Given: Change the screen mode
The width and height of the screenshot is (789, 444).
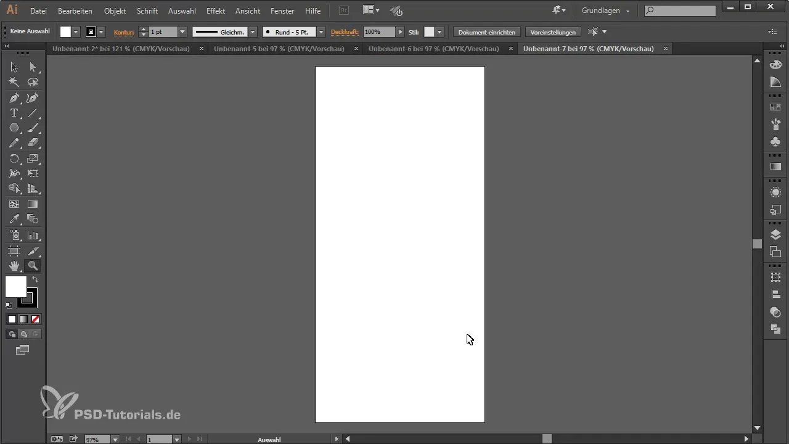Looking at the screenshot, I should (x=23, y=350).
